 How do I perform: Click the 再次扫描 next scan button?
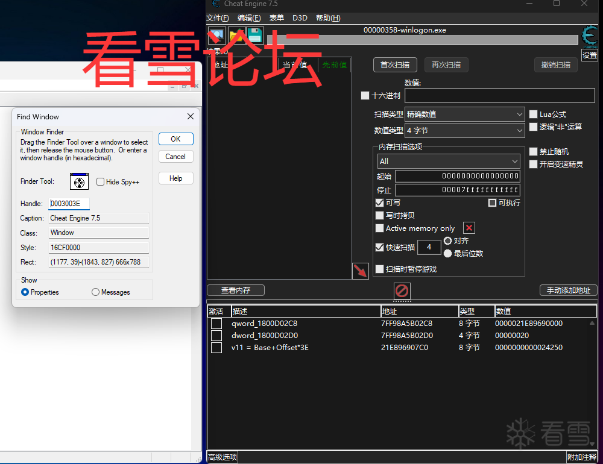(446, 65)
